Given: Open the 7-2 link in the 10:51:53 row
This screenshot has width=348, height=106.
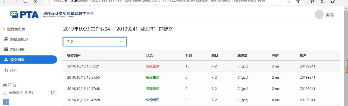Looking at the screenshot, I should 214,77.
